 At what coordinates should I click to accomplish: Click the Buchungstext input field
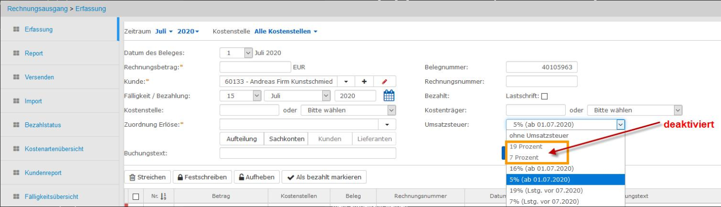coord(308,153)
